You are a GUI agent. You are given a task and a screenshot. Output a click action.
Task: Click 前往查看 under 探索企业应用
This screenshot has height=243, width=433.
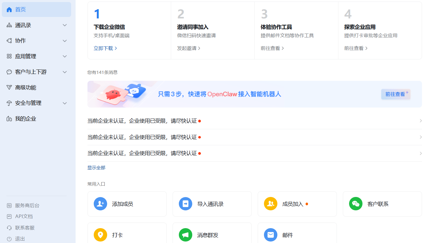tap(356, 48)
